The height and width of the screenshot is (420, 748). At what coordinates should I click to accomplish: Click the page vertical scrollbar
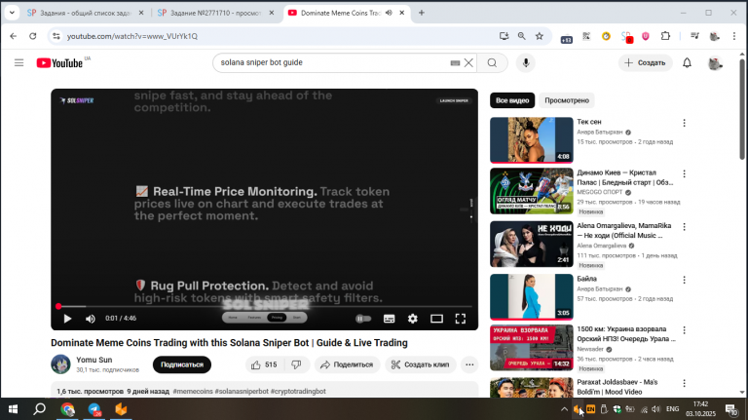(742, 109)
